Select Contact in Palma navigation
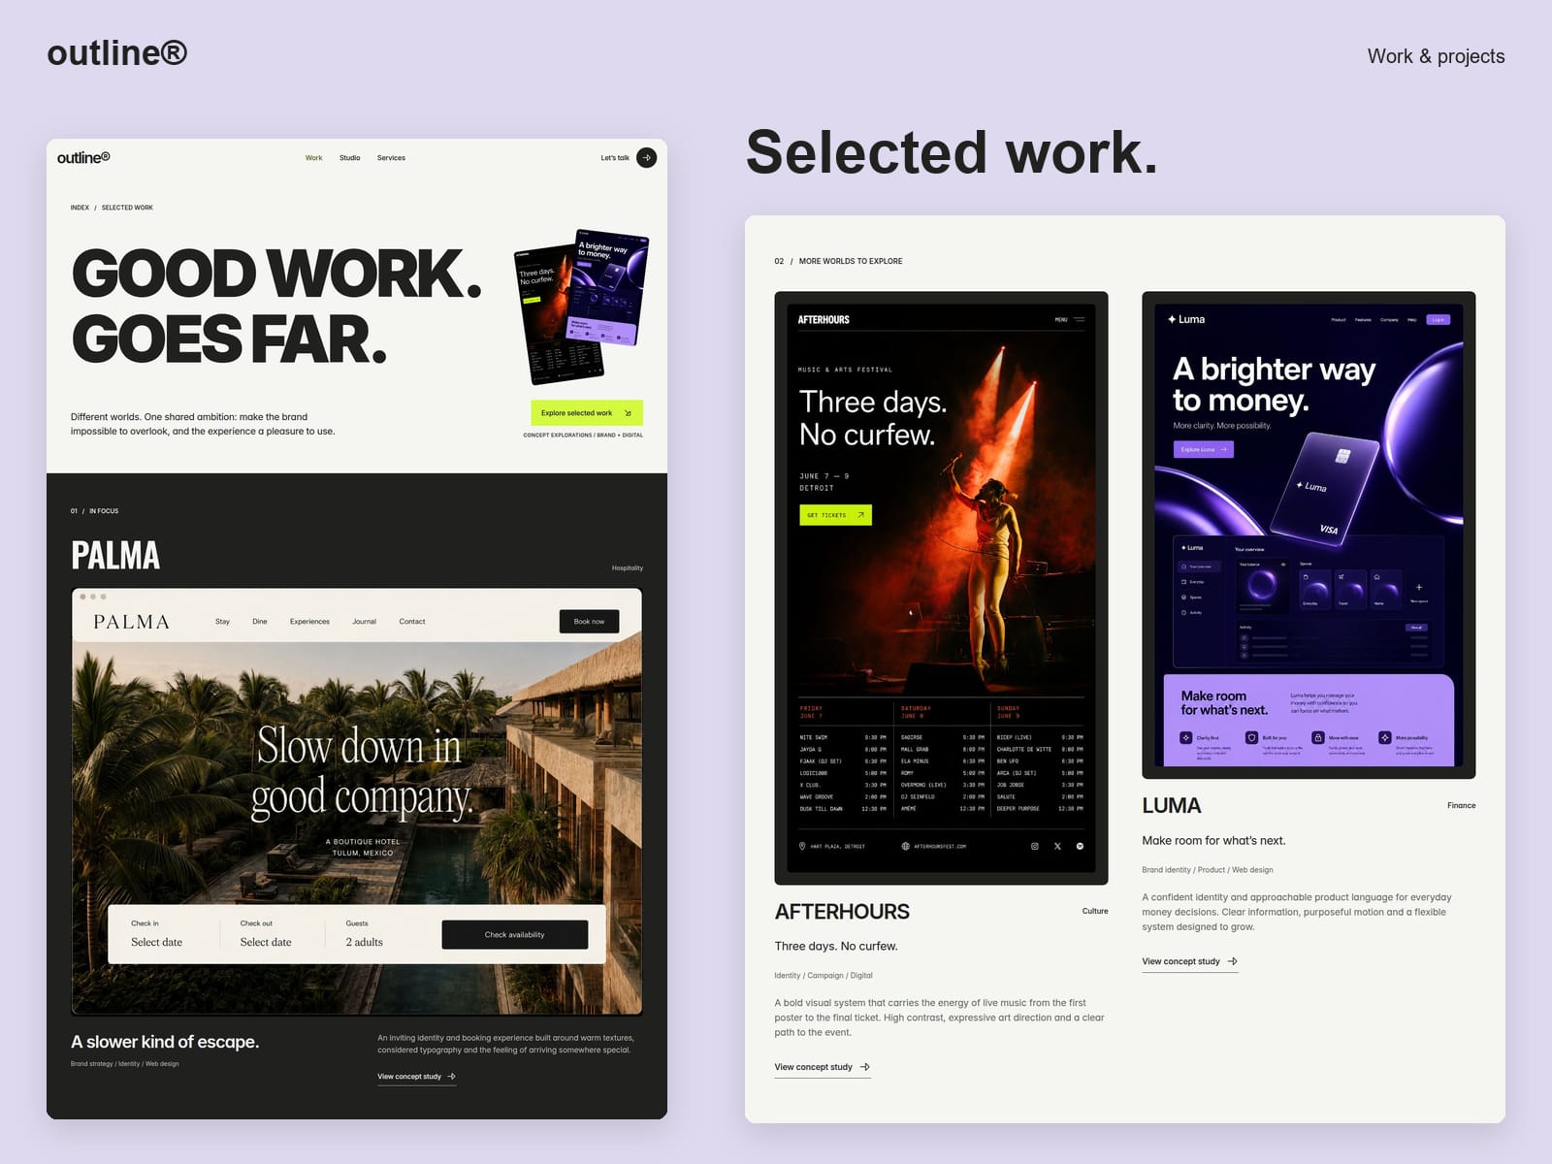Image resolution: width=1552 pixels, height=1164 pixels. point(412,621)
